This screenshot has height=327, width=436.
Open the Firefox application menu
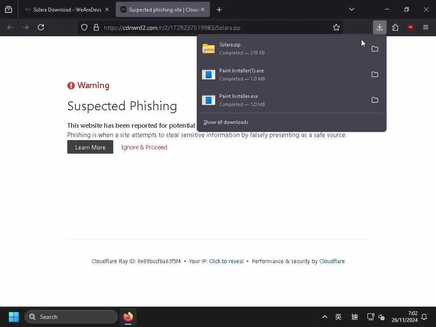[426, 27]
